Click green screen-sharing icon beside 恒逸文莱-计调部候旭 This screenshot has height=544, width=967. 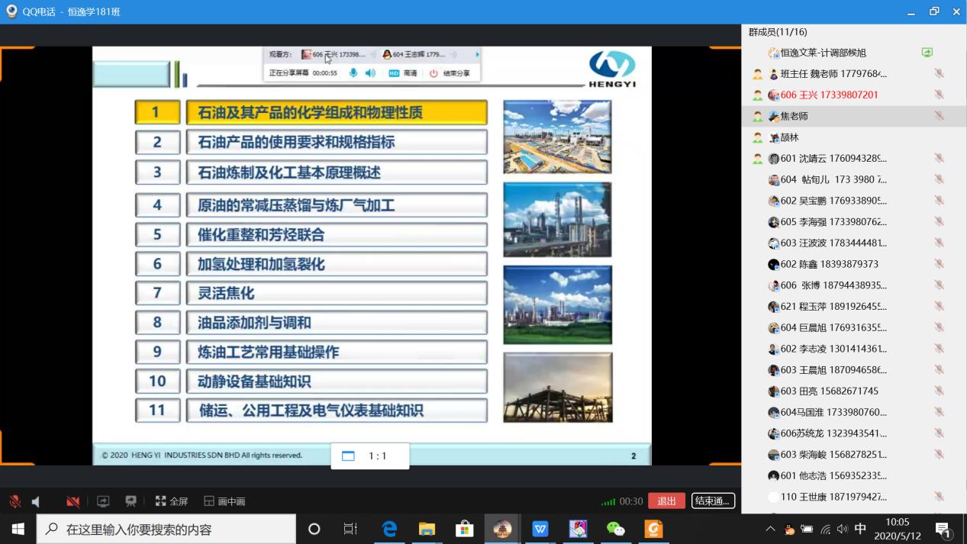pyautogui.click(x=927, y=53)
